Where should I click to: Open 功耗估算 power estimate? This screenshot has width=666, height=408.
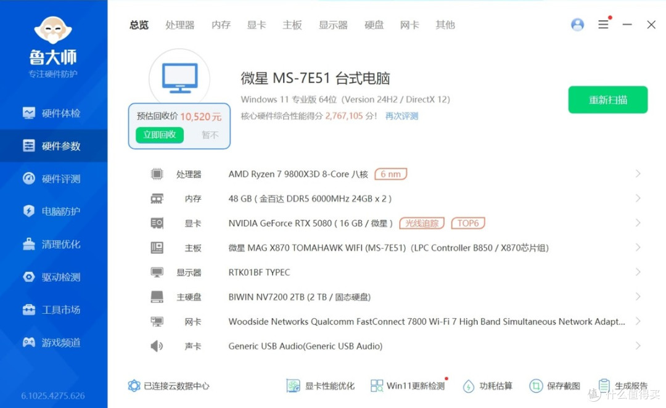point(488,385)
